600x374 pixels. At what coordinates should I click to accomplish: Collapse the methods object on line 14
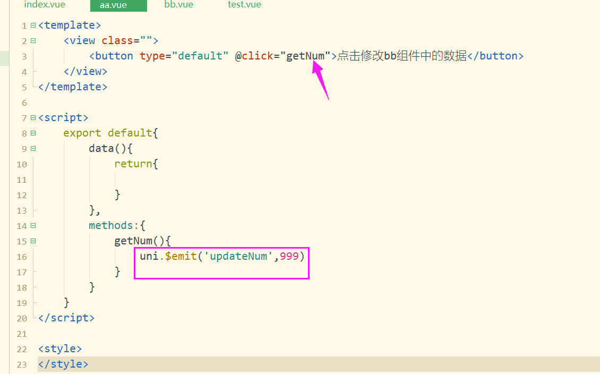tap(33, 225)
